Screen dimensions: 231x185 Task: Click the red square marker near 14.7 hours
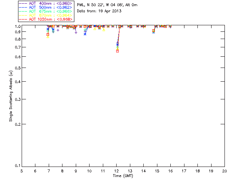pyautogui.click(x=153, y=31)
